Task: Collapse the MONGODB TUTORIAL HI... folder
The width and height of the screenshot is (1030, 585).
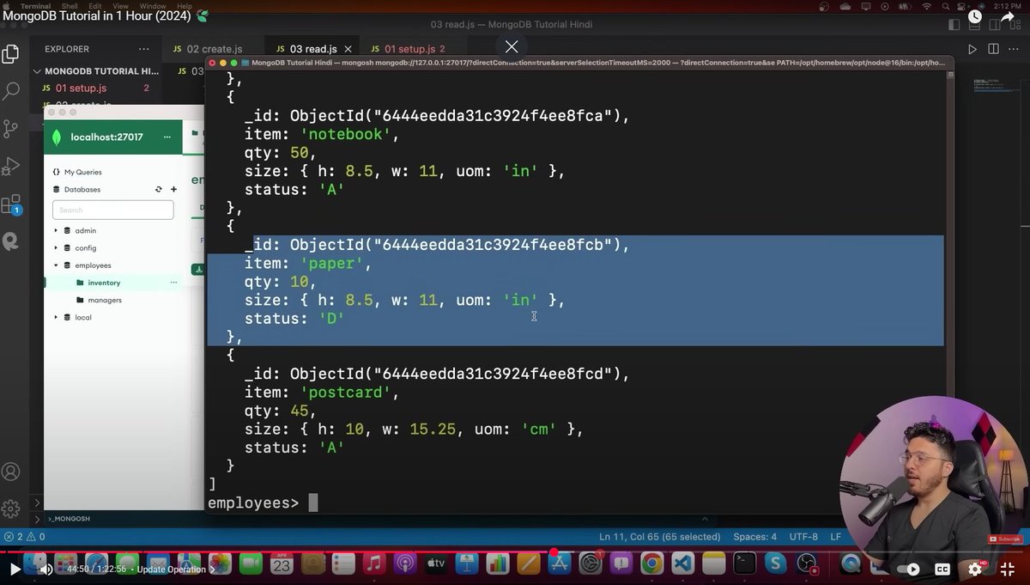Action: (x=96, y=71)
